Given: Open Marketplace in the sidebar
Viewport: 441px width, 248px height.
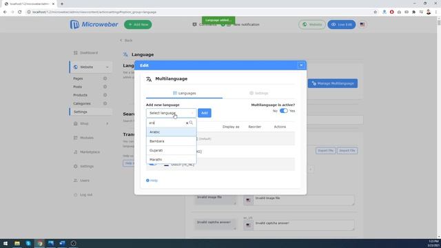Looking at the screenshot, I should click(87, 152).
